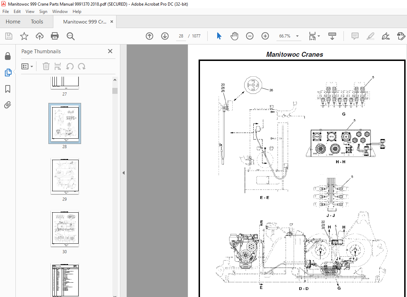Screen dimensions: 407x297
Task: Collapse the navigation pane arrow
Action: [124, 173]
